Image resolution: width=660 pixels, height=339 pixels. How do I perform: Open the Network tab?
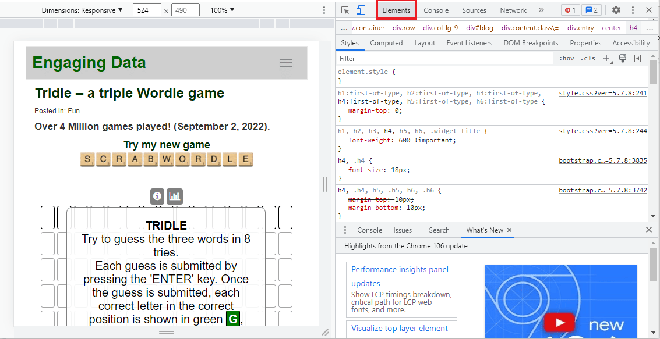point(513,10)
